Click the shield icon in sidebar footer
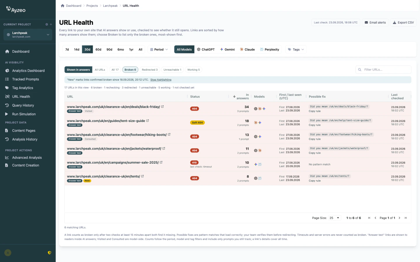 [x=50, y=253]
